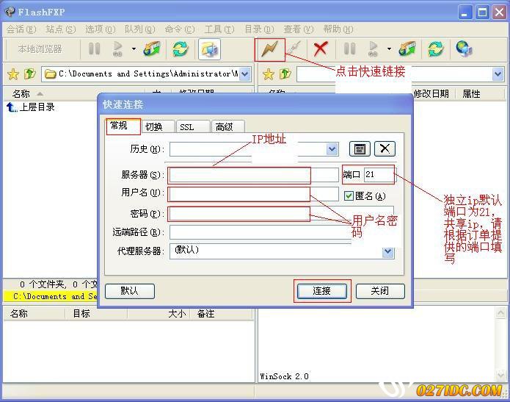The image size is (510, 402).
Task: Click the disconnect plug icon
Action: point(295,49)
